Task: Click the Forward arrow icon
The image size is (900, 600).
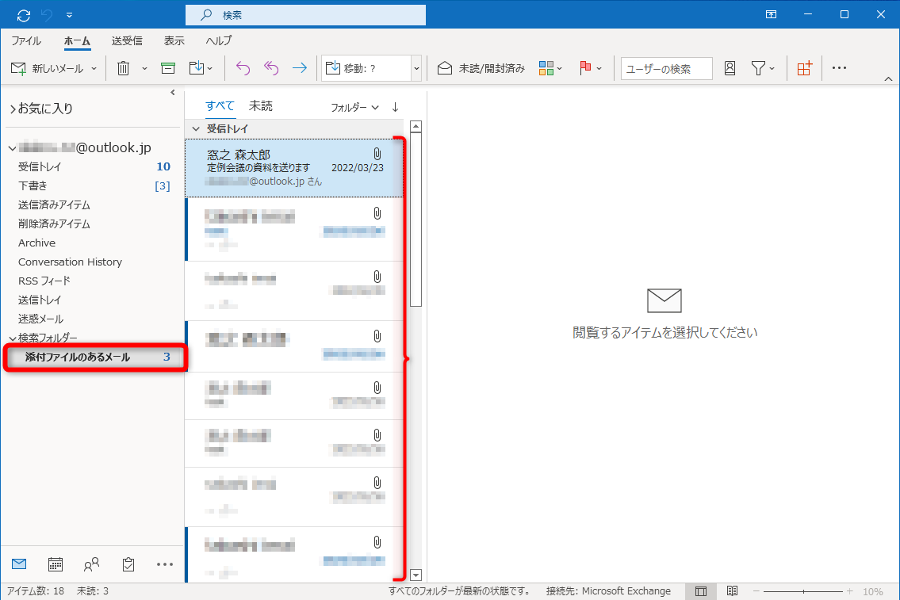Action: tap(300, 68)
